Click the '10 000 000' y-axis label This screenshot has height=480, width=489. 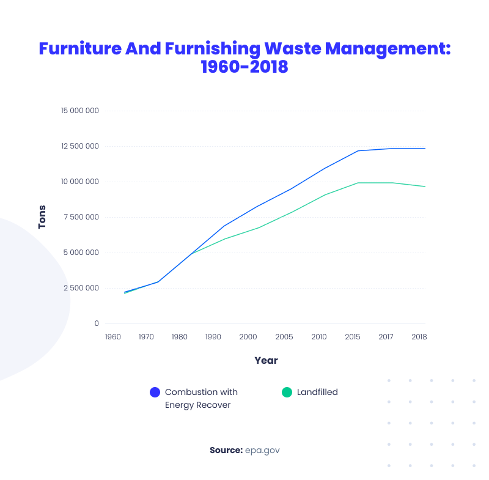[x=80, y=182]
